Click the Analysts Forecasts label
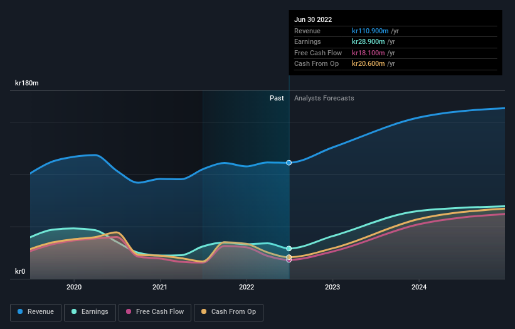The width and height of the screenshot is (515, 329). point(324,99)
